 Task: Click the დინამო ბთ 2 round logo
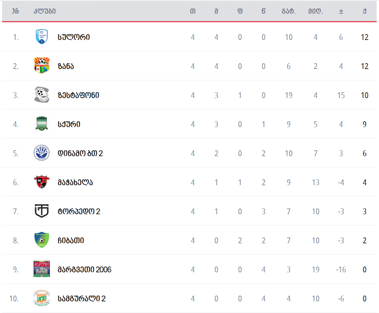point(41,153)
